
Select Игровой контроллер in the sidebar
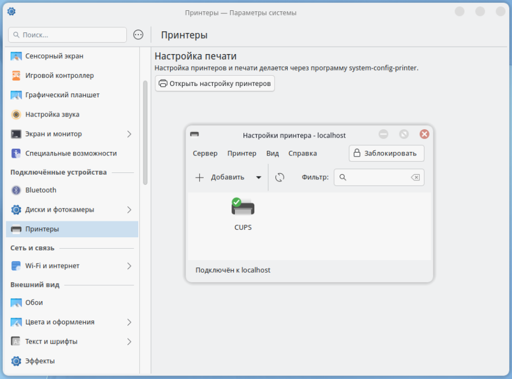tap(72, 76)
